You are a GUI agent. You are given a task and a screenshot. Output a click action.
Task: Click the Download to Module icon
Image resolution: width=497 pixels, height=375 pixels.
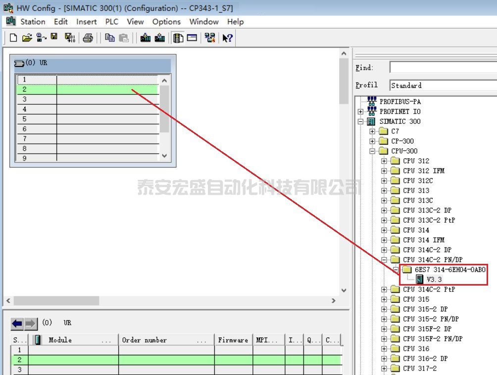point(146,38)
